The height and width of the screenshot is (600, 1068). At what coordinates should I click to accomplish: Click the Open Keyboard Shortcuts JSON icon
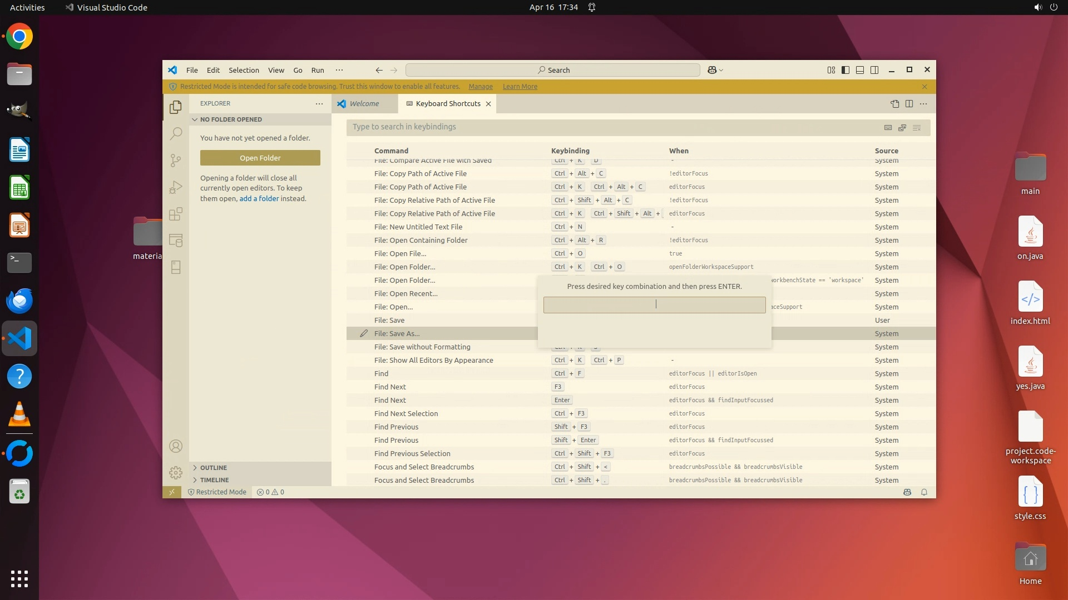coord(894,103)
